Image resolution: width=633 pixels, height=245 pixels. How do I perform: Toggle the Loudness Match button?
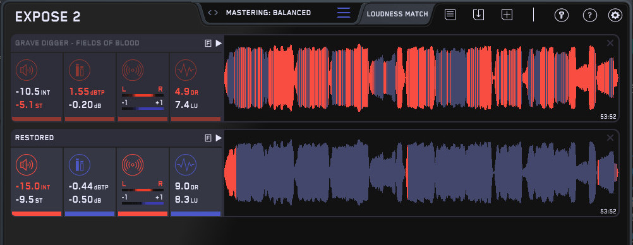click(397, 14)
